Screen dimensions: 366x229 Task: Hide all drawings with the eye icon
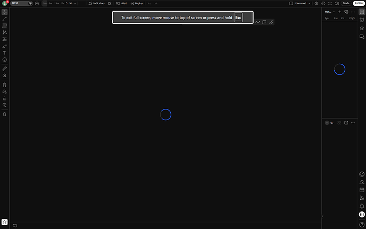tap(4, 105)
